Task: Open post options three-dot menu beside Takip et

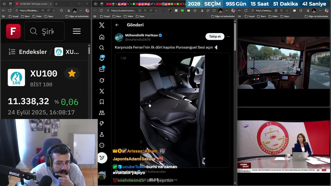Action: click(x=228, y=37)
